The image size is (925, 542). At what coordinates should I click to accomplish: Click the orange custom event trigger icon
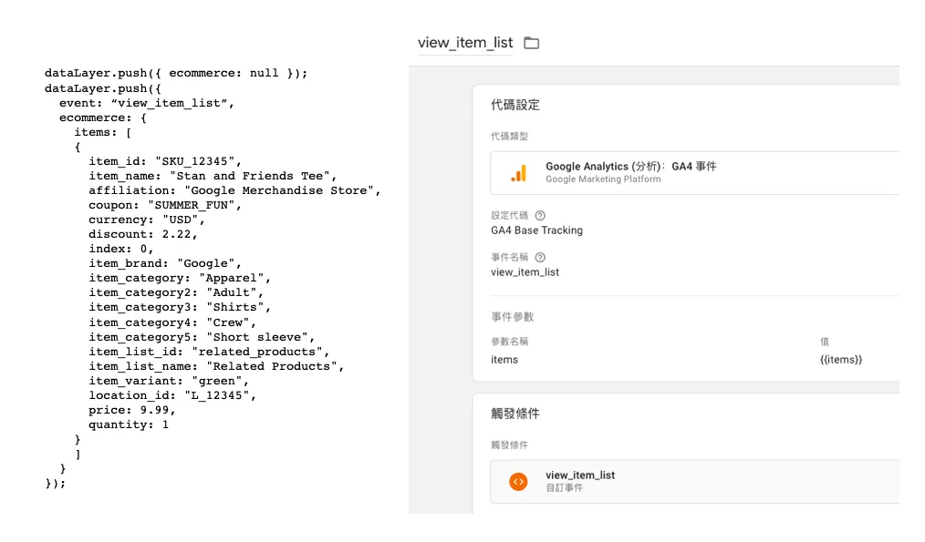pos(518,482)
